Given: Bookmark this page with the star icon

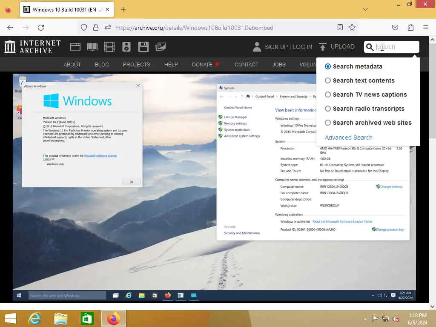Looking at the screenshot, I should [352, 27].
